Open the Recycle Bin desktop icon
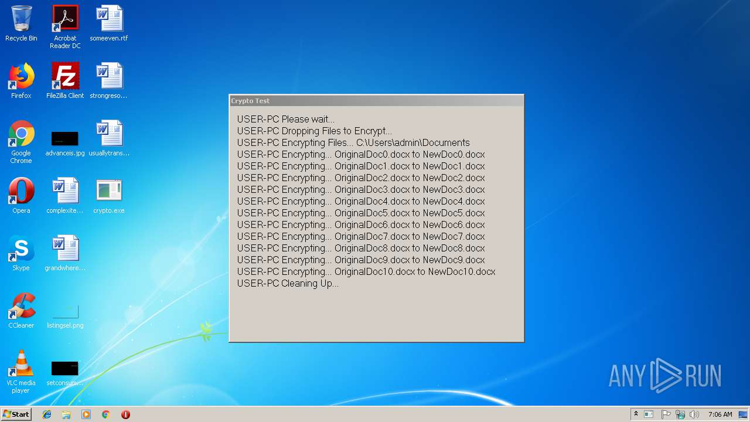 21,23
